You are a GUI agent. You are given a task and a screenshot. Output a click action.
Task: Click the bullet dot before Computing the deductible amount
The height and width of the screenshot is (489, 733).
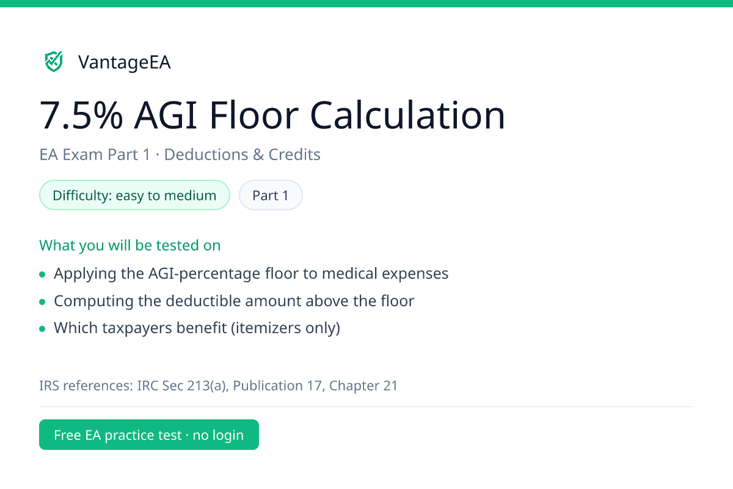pyautogui.click(x=42, y=302)
